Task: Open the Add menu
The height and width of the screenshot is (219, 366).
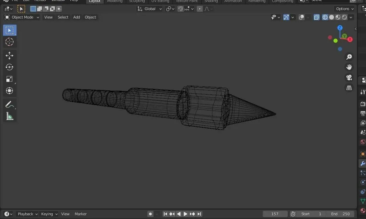Action: pyautogui.click(x=77, y=17)
